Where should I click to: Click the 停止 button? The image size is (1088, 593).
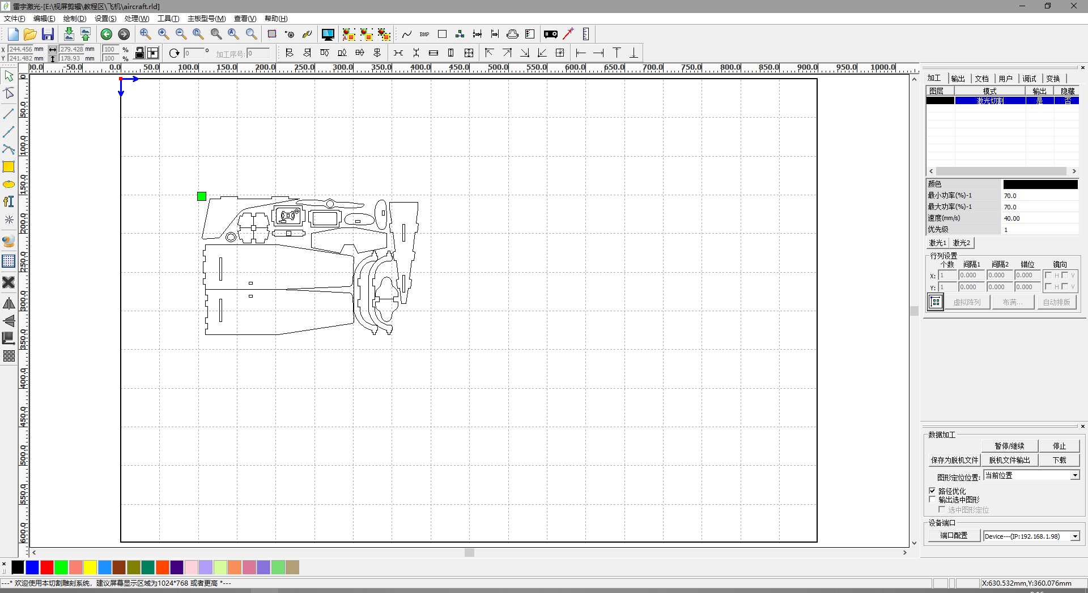(1059, 446)
